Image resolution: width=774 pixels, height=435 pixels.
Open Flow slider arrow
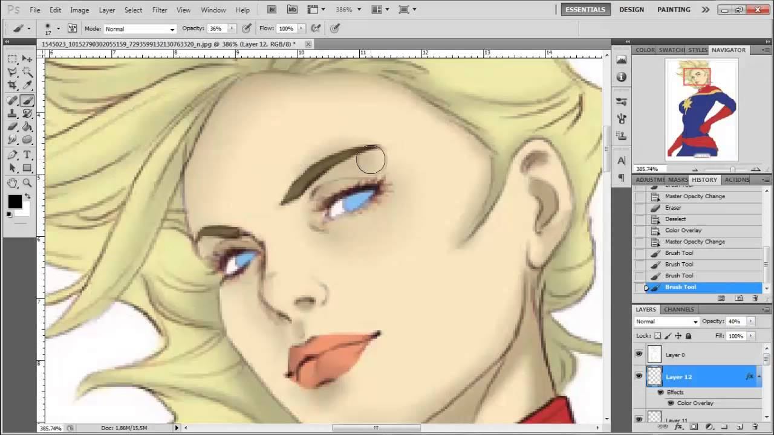pos(302,28)
